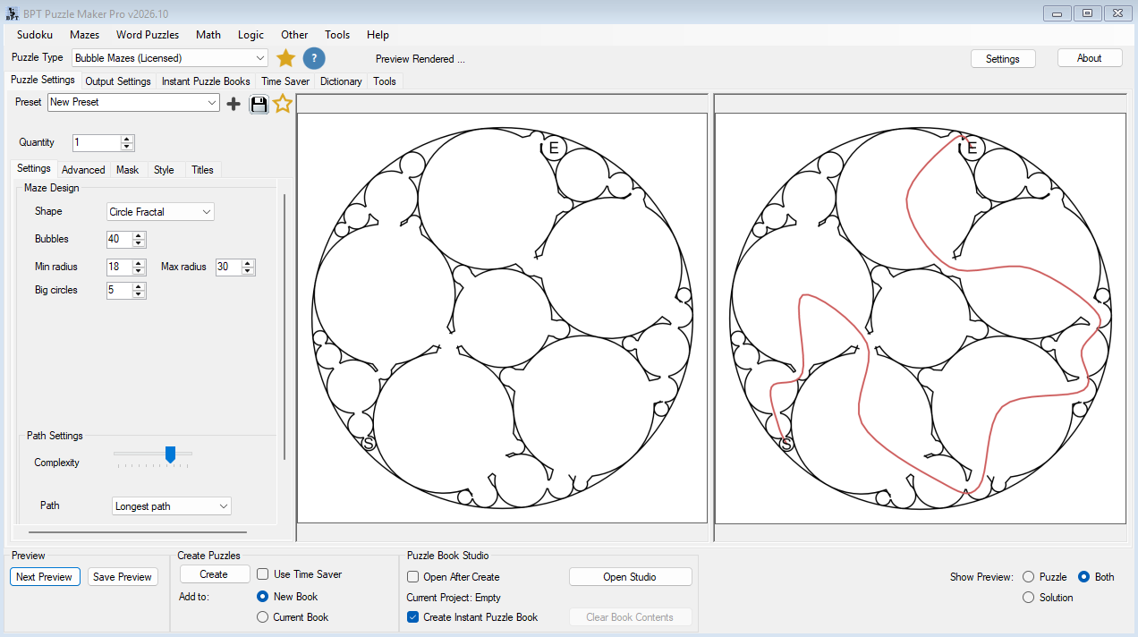Expand the Preset dropdown
The height and width of the screenshot is (637, 1138).
(133, 103)
